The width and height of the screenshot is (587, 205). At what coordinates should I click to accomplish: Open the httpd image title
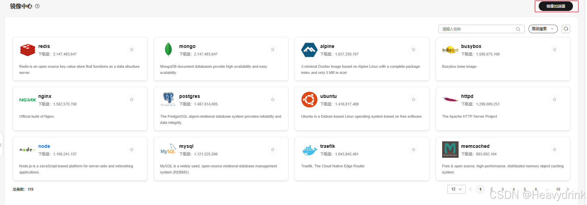tap(467, 96)
